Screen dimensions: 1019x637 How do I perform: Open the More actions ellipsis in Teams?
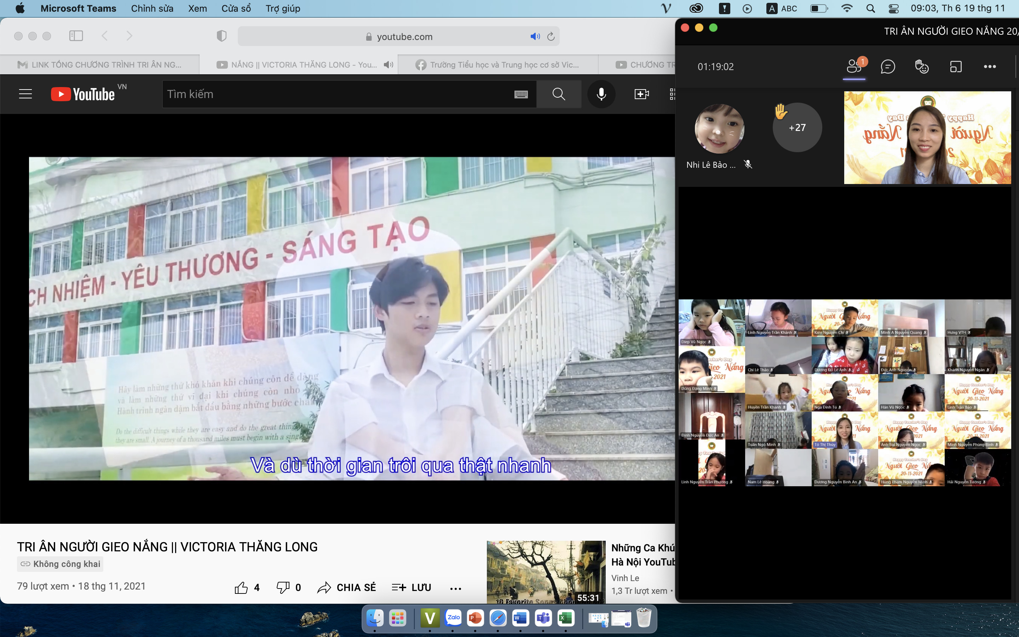pyautogui.click(x=990, y=67)
